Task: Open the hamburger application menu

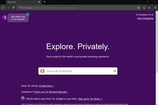Action: pyautogui.click(x=155, y=8)
